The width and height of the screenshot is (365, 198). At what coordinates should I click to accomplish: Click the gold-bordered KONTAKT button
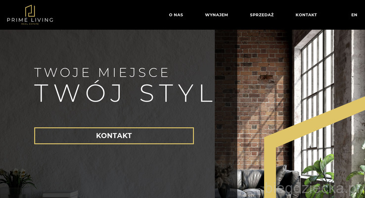click(x=114, y=136)
